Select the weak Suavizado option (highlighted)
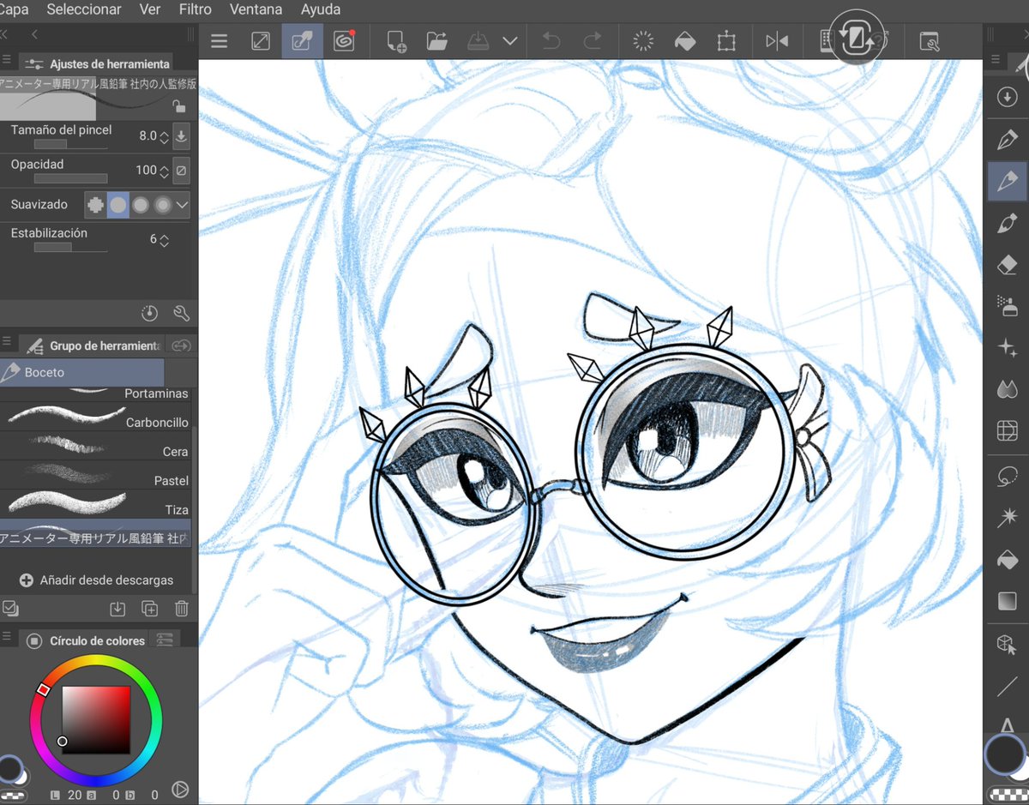This screenshot has width=1029, height=805. 117,206
